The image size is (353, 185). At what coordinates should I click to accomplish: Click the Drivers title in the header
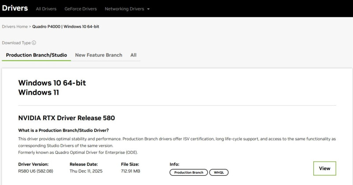tap(15, 8)
